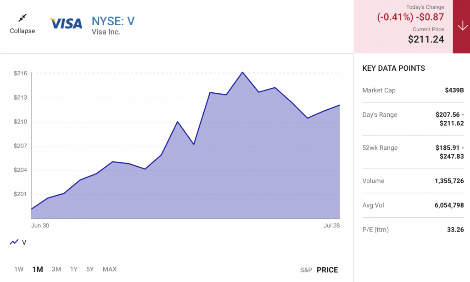
Task: Select the 5Y time range
Action: pos(90,270)
